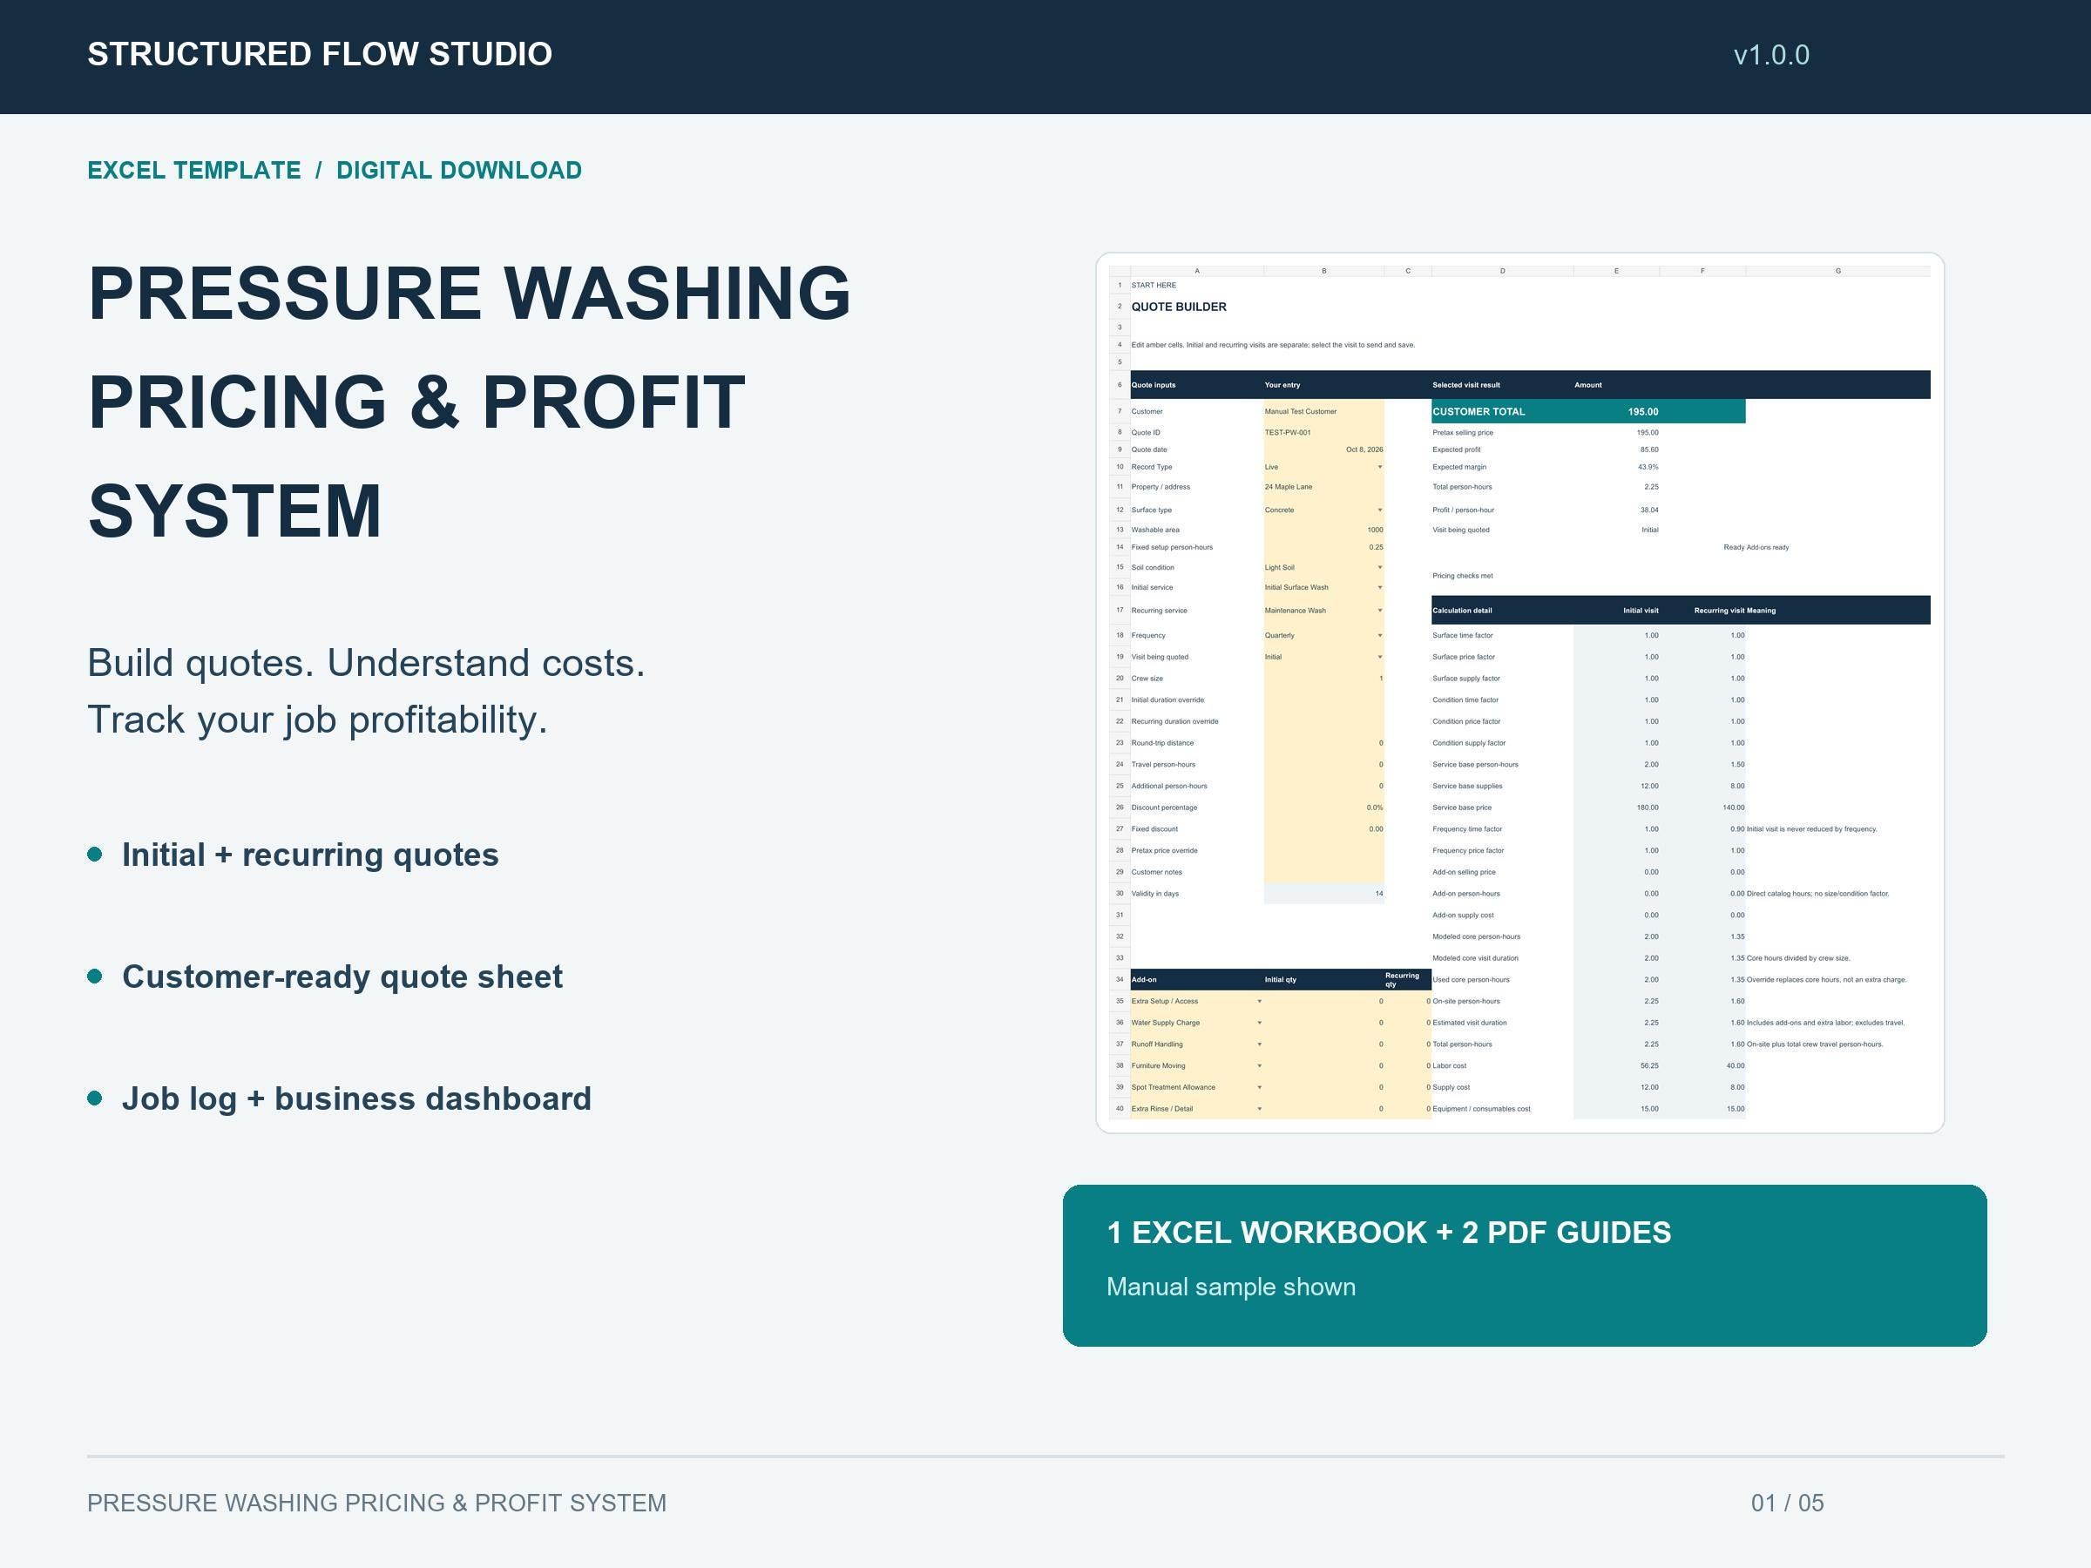Select column G header
The width and height of the screenshot is (2091, 1568).
pyautogui.click(x=1837, y=271)
